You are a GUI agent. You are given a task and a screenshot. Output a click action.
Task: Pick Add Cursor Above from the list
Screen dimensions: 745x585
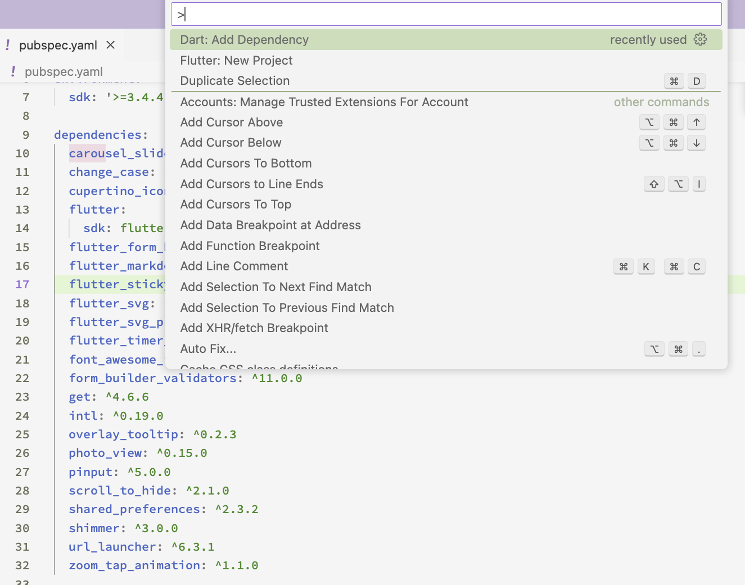point(232,123)
